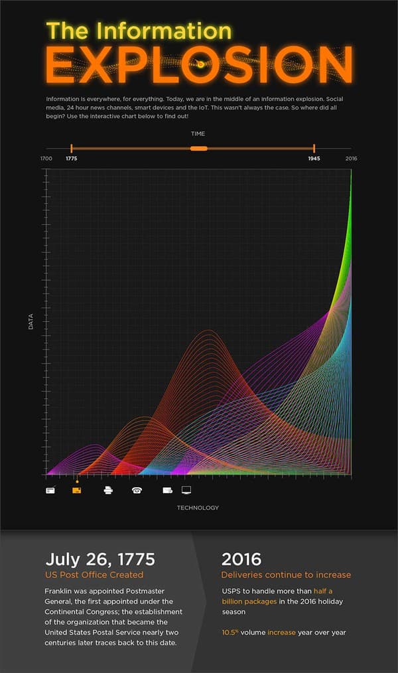Click the small purple curve peak at left
This screenshot has height=673, width=398.
tap(96, 445)
